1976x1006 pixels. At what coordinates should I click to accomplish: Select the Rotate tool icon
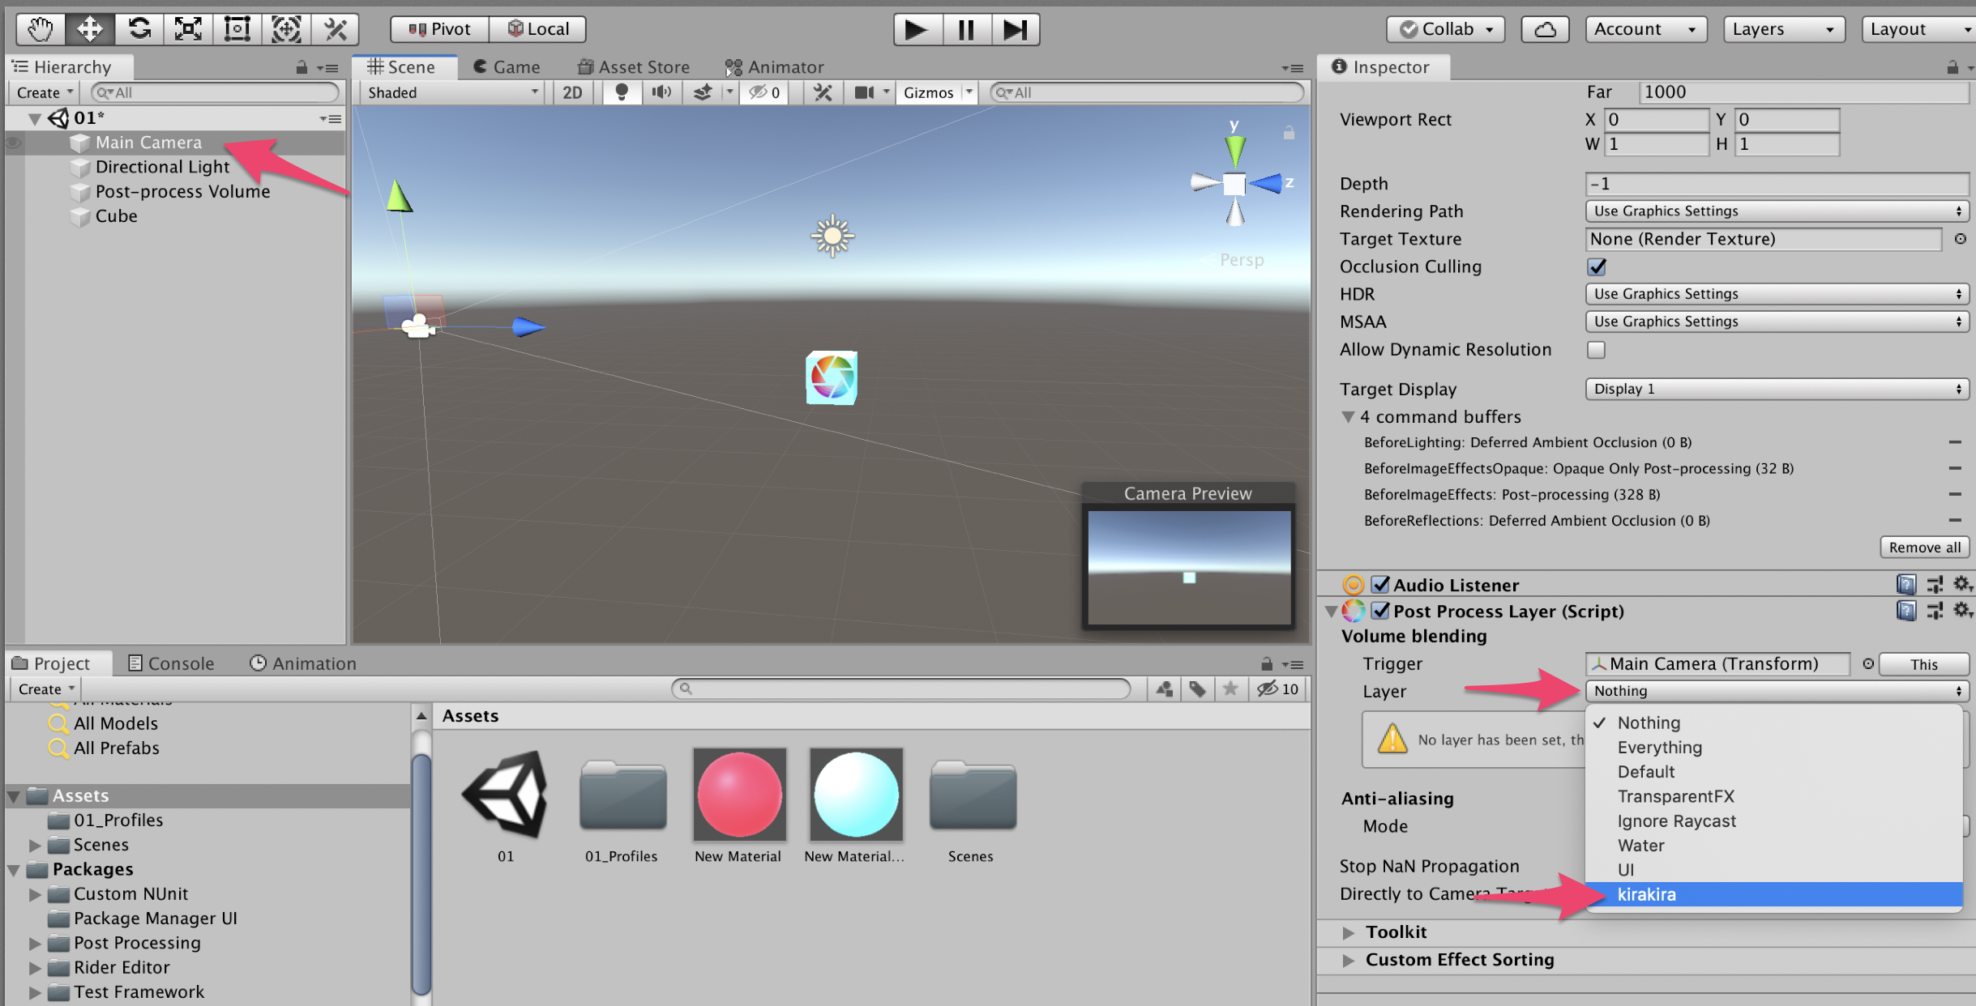click(x=139, y=29)
